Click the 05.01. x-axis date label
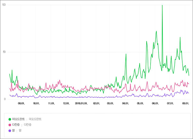Image resolution: width=193 pixels, height=139 pixels. [140, 103]
